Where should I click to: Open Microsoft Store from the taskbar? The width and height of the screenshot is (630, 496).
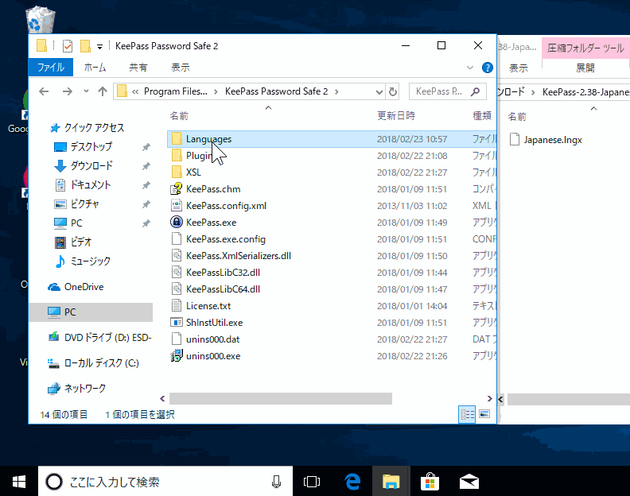pyautogui.click(x=430, y=482)
